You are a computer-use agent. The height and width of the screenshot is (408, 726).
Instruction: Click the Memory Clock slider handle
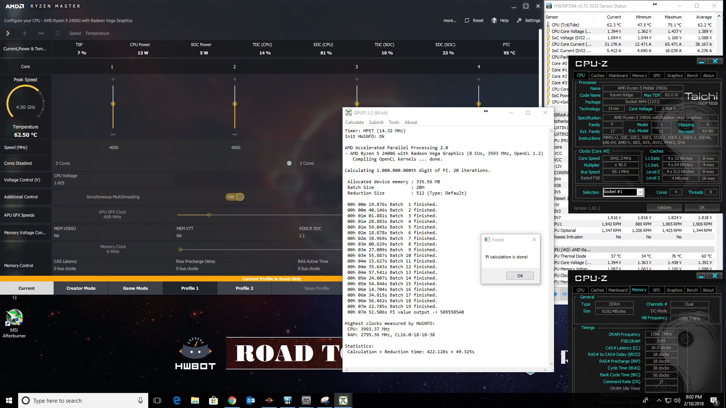coord(180,249)
